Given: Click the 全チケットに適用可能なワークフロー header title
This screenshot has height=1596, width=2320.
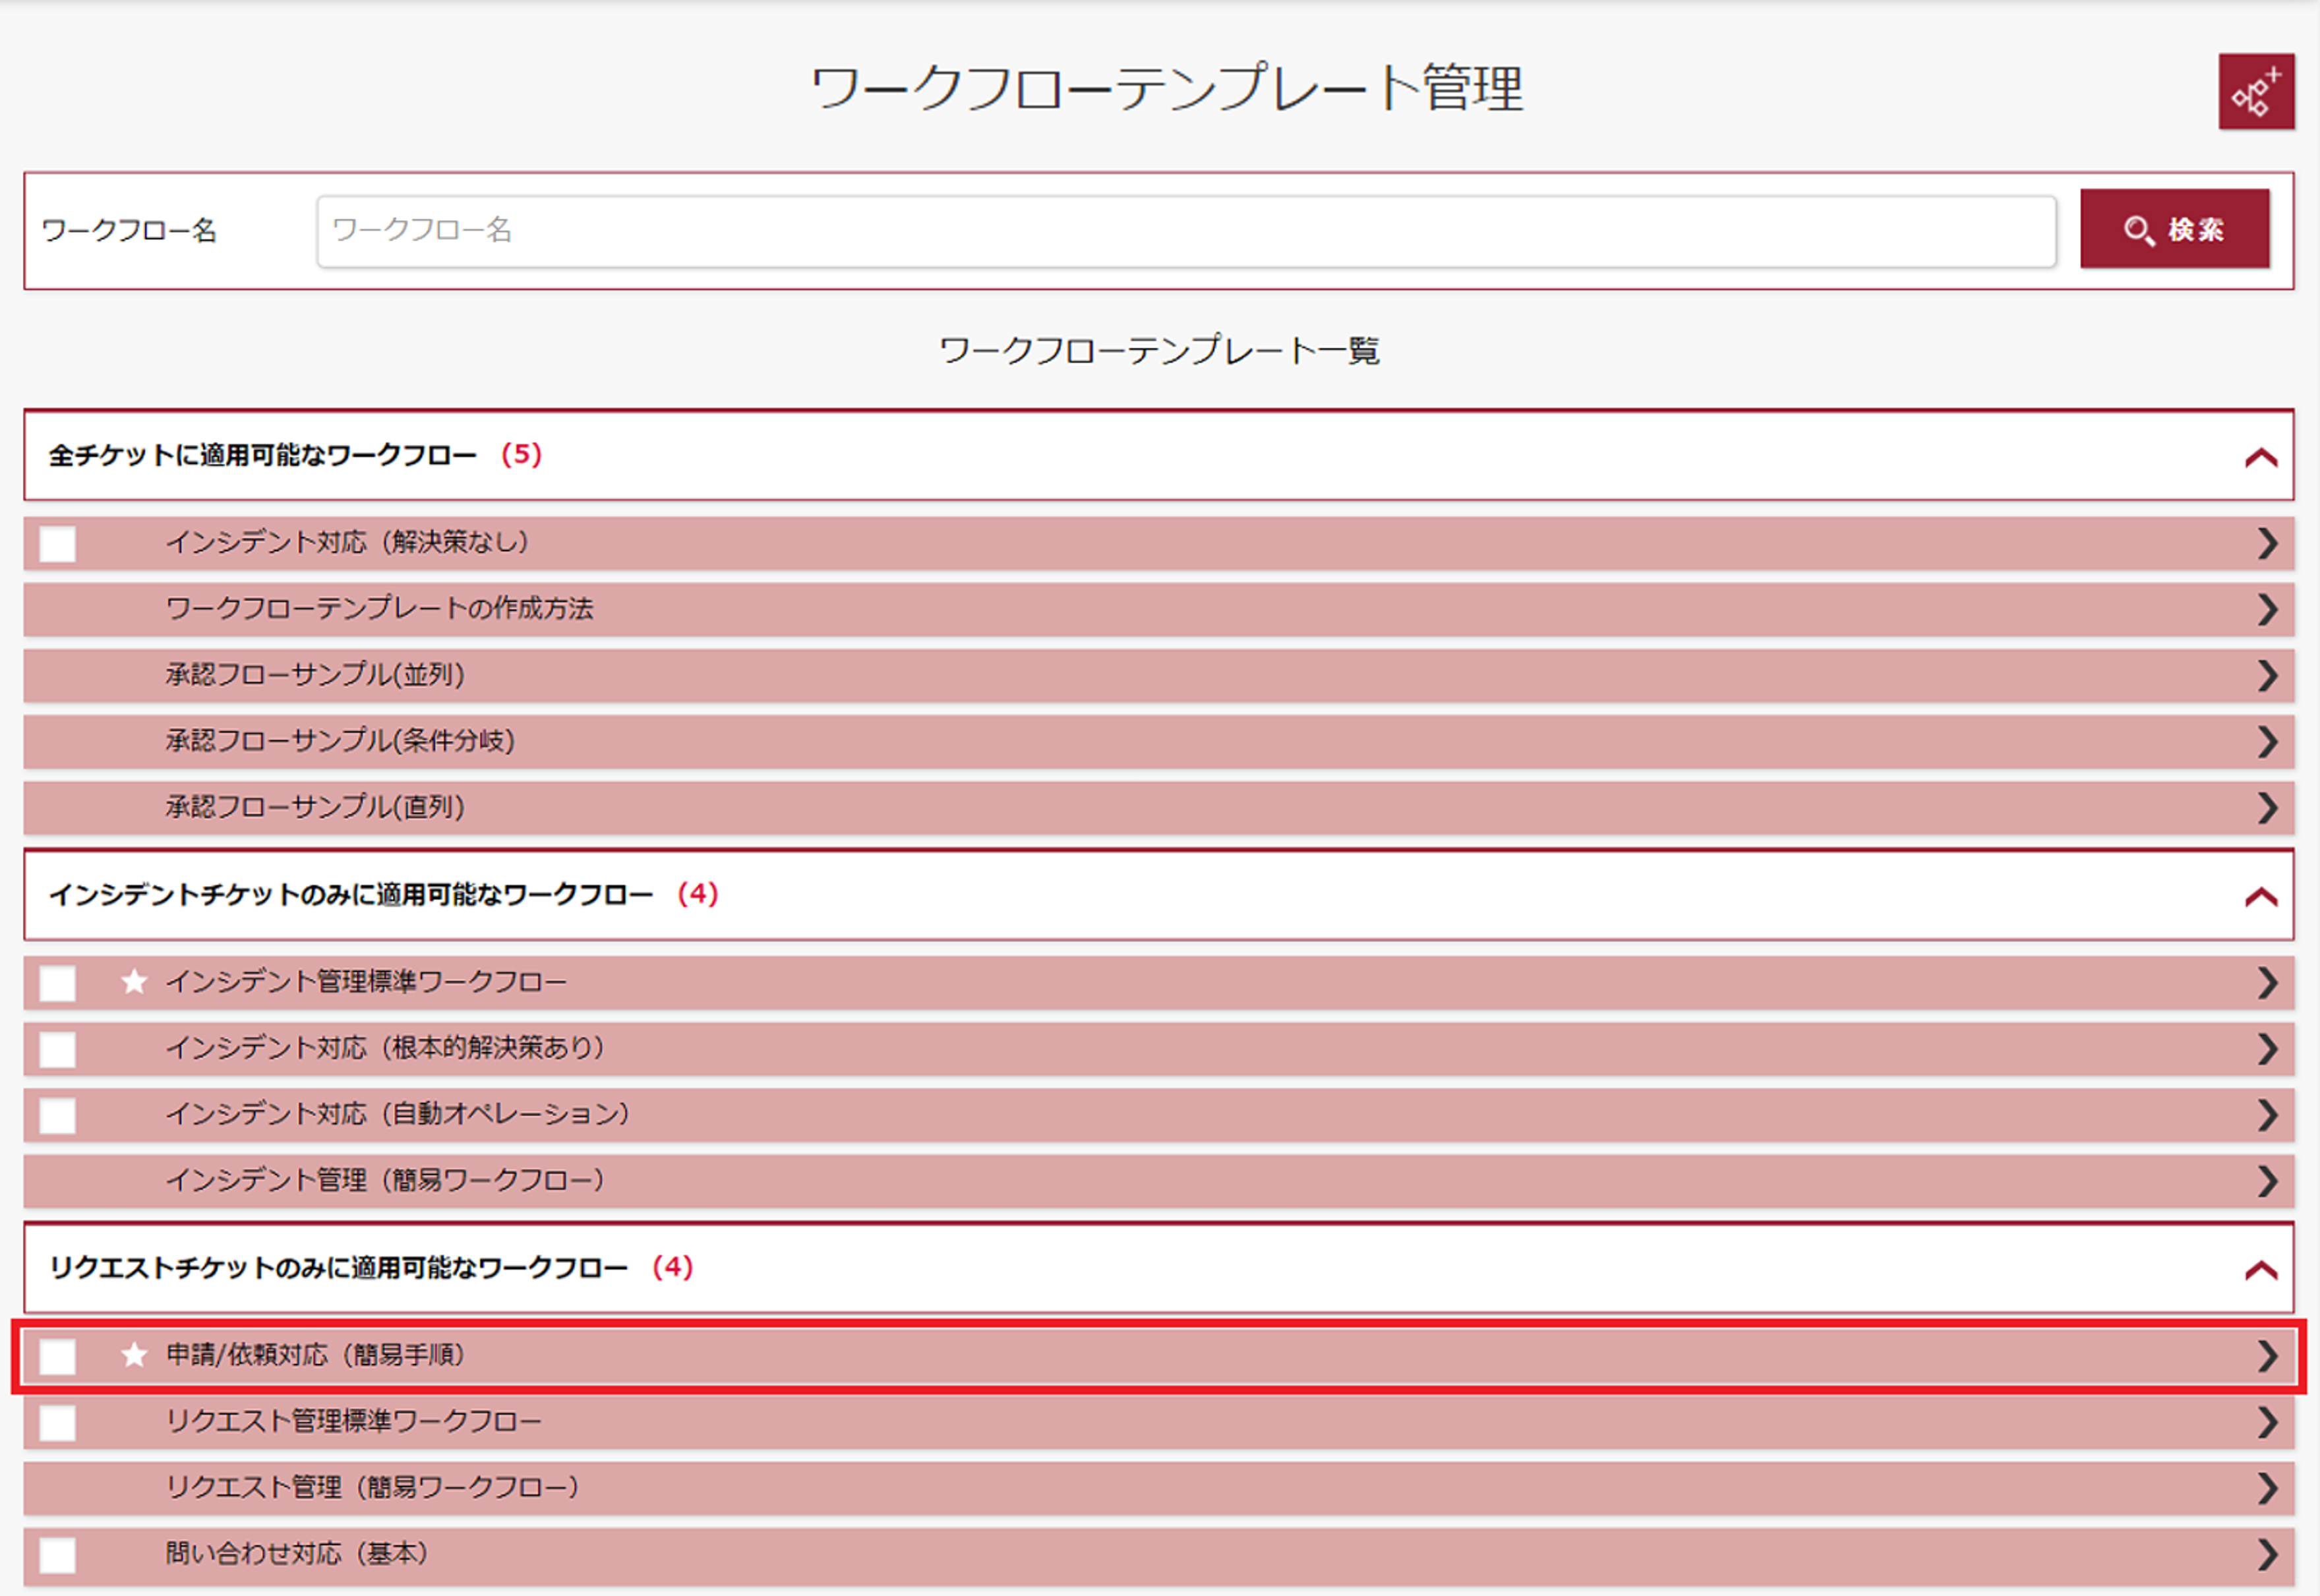Looking at the screenshot, I should (263, 455).
